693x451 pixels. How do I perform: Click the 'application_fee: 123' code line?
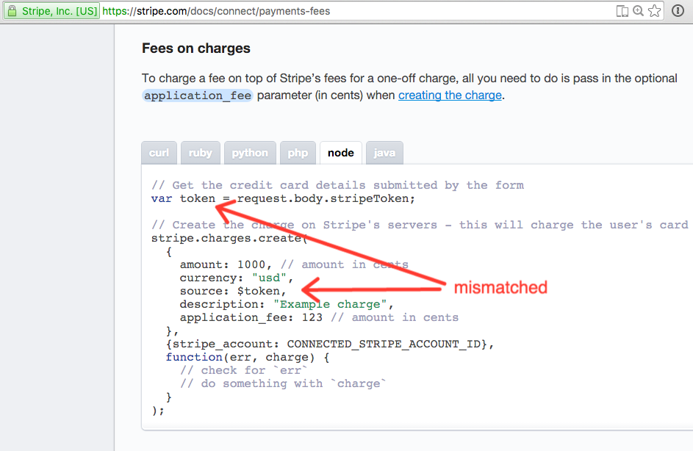coord(251,317)
